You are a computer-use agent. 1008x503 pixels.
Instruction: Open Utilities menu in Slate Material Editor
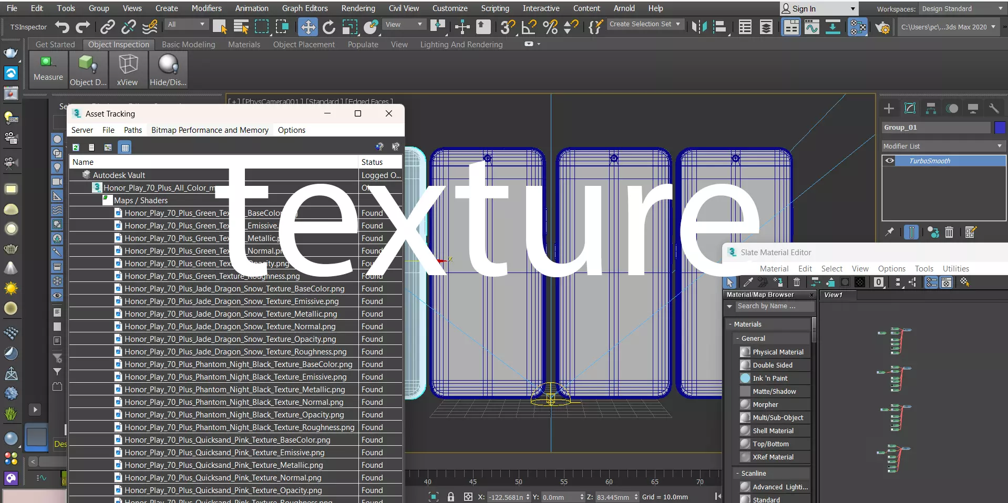[956, 269]
